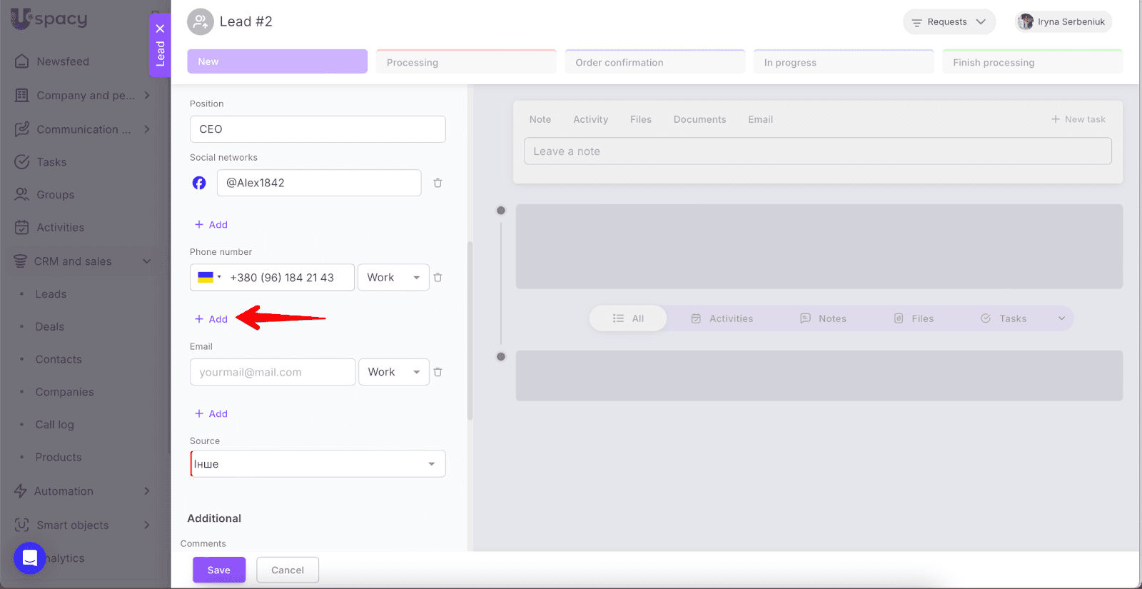Open Newsfeed from sidebar
Image resolution: width=1142 pixels, height=589 pixels.
(63, 61)
